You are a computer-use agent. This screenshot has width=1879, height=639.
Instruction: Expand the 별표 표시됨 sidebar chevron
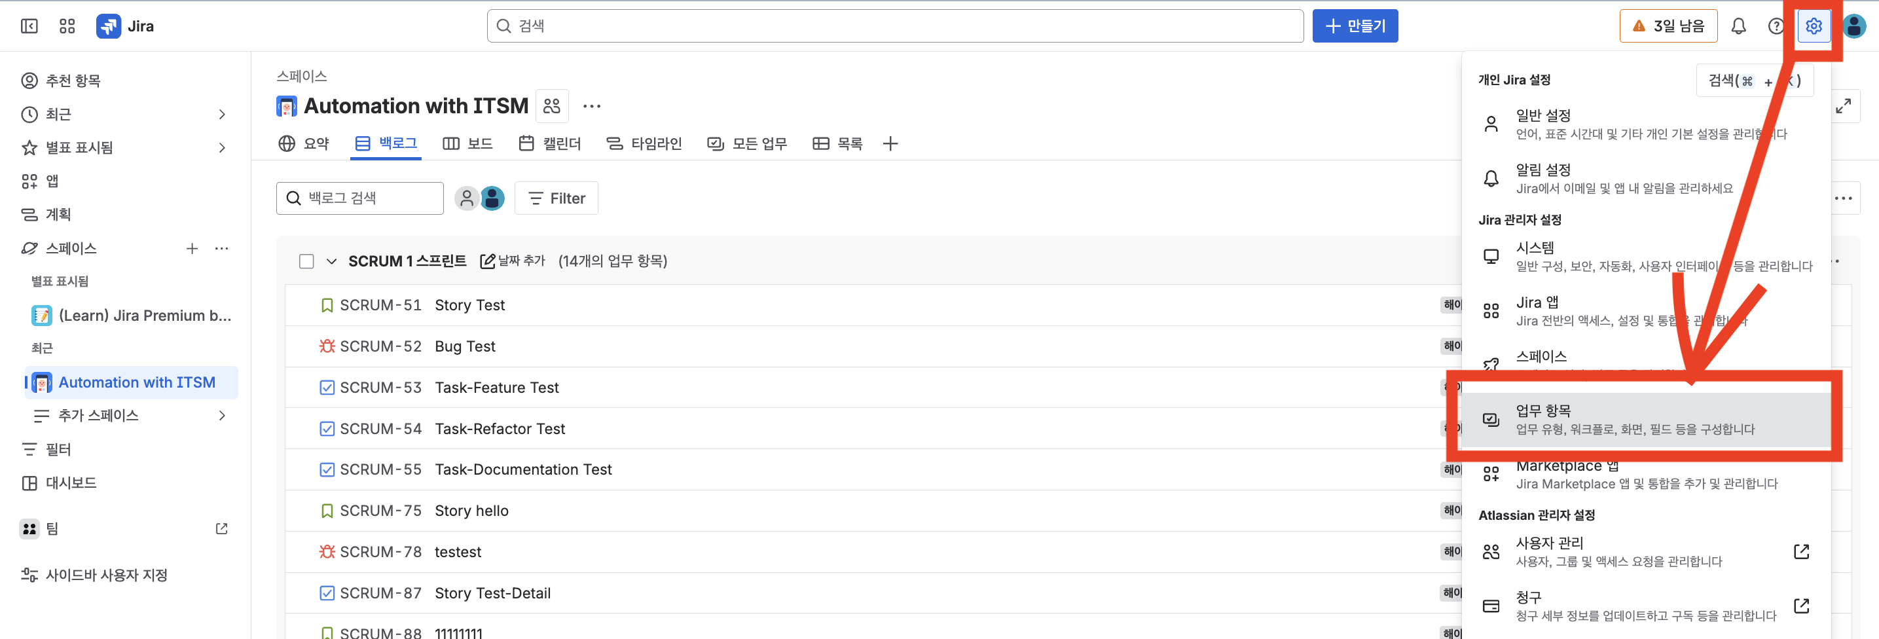point(222,147)
